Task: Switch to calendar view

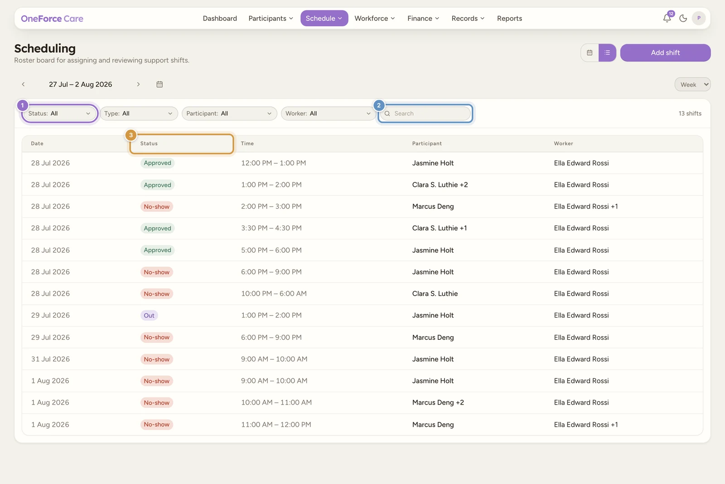Action: [590, 53]
